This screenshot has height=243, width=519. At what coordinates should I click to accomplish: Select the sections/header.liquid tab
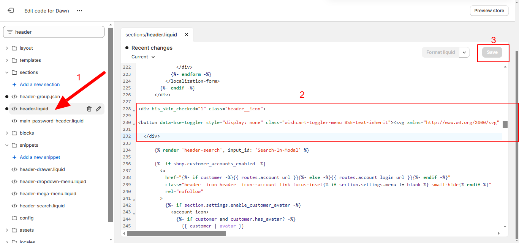151,34
